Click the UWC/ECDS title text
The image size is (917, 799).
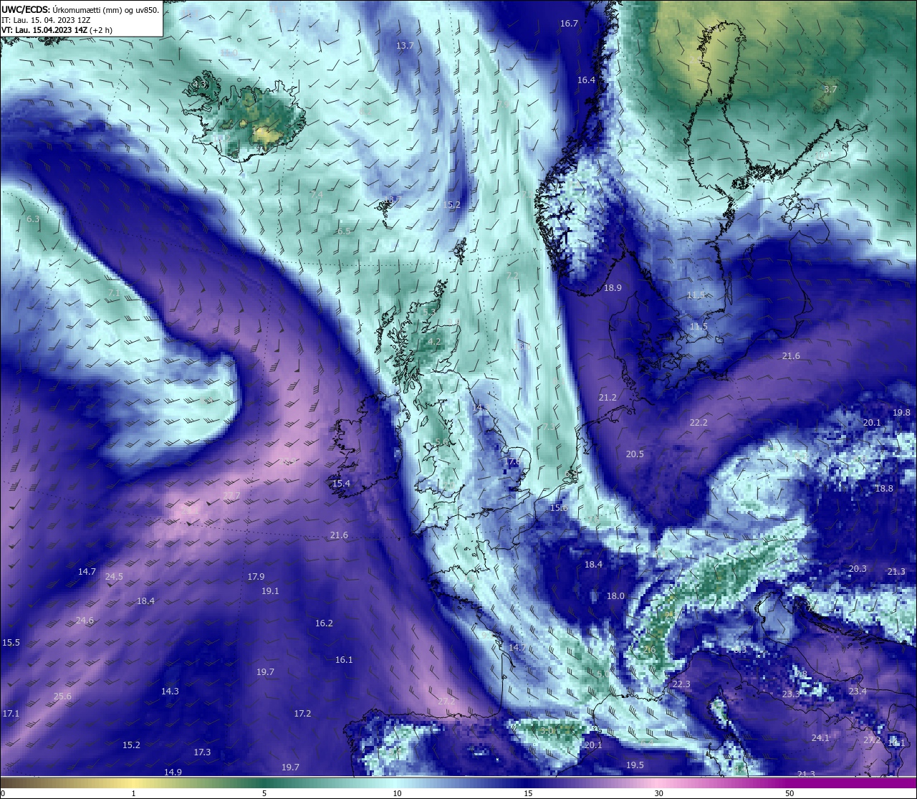(80, 9)
